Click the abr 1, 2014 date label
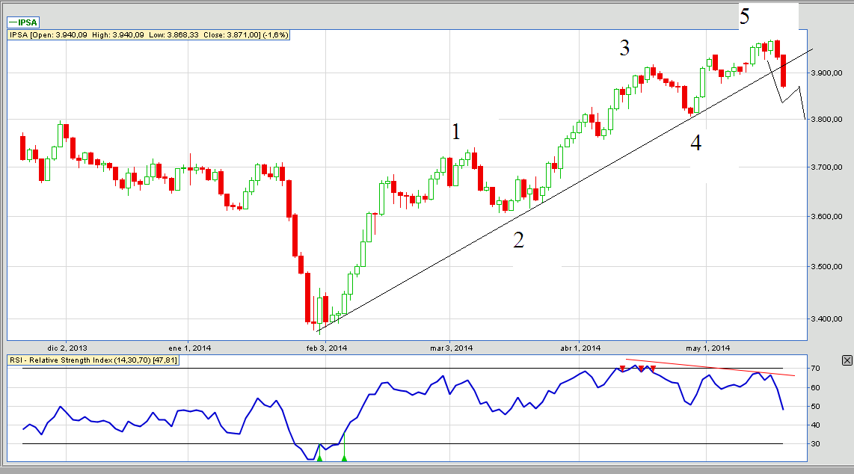854x474 pixels. pos(580,348)
